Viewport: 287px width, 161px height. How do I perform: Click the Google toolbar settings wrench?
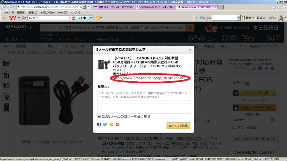pos(281,18)
